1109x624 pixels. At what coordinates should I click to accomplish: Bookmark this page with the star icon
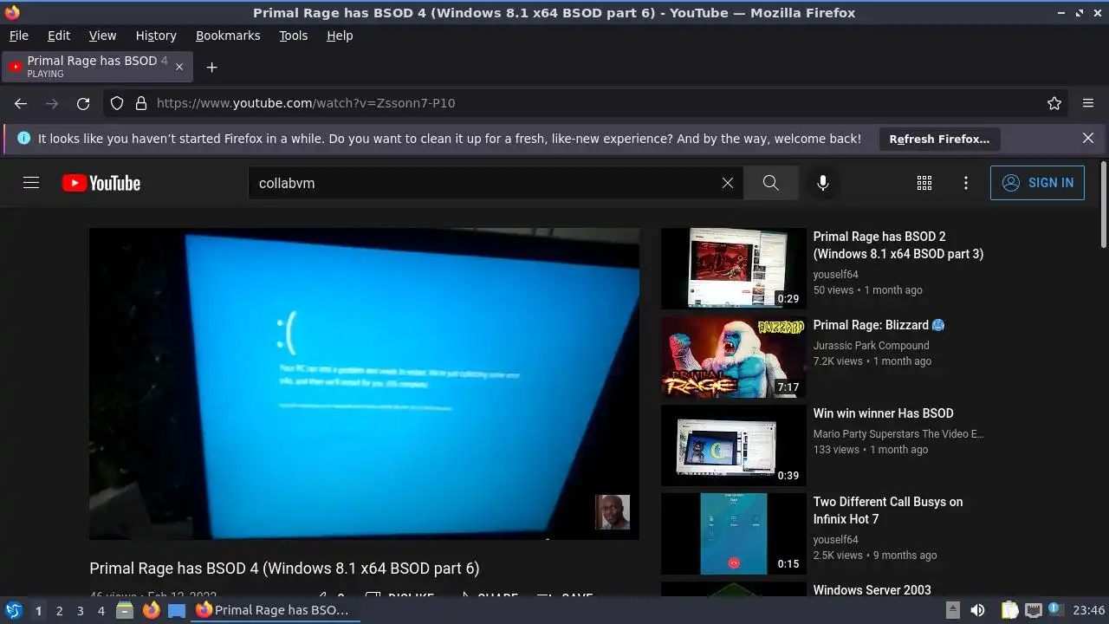(x=1054, y=103)
